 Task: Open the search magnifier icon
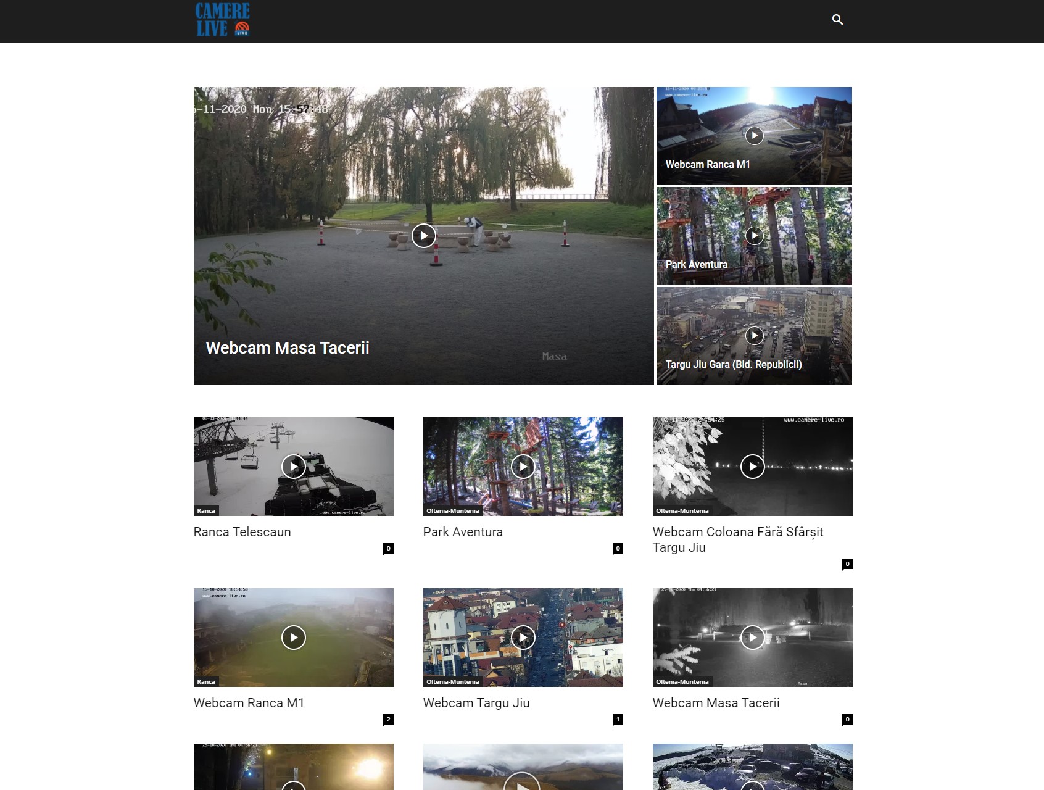point(837,20)
